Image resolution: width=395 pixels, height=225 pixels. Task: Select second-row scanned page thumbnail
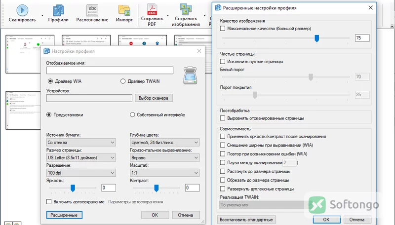pyautogui.click(x=23, y=111)
